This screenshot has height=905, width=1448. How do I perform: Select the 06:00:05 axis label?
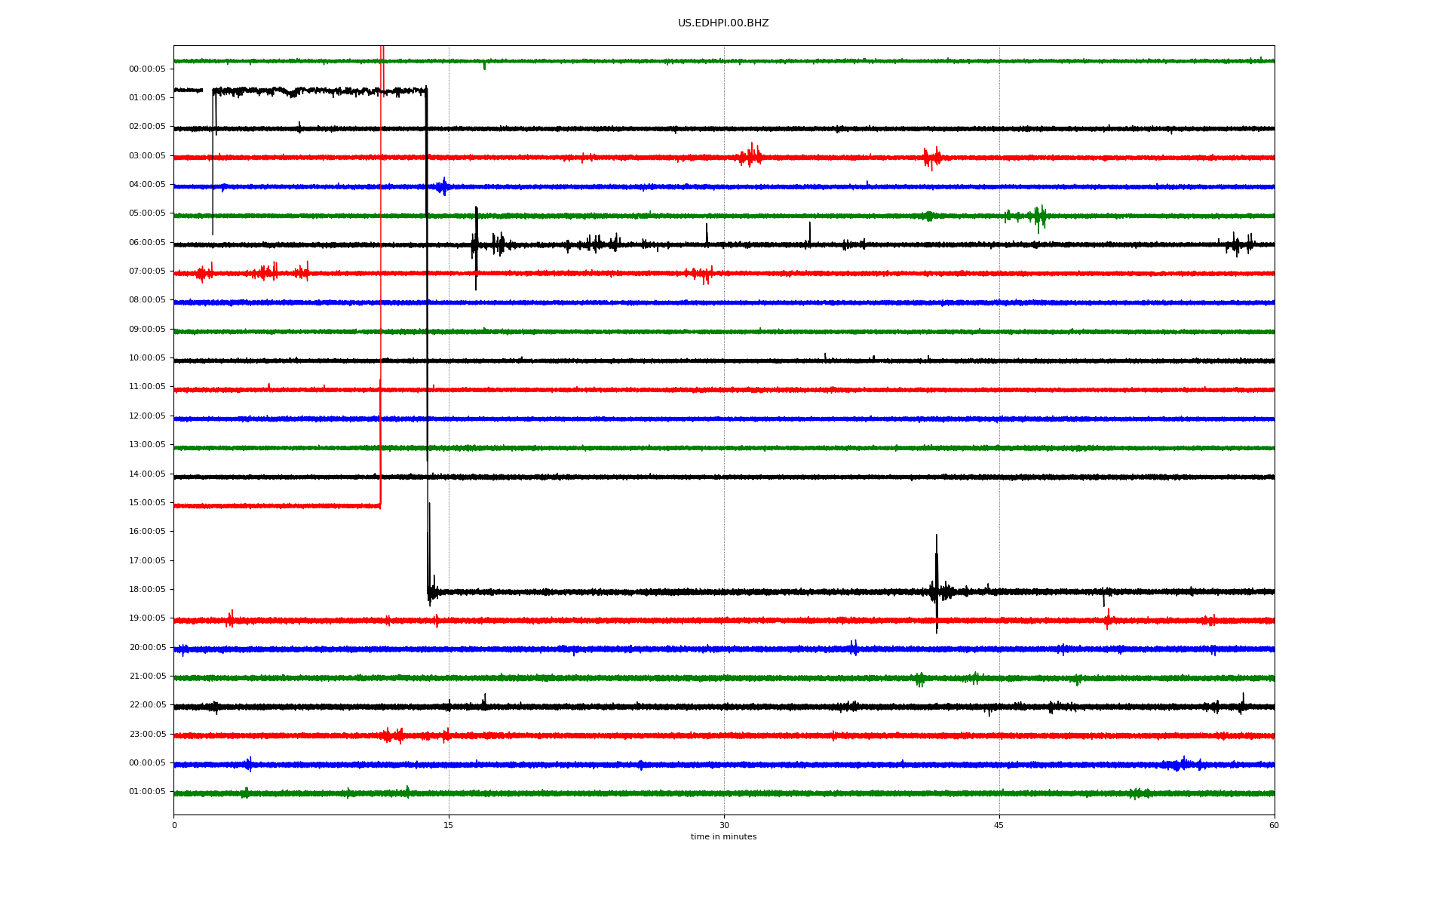tap(147, 242)
